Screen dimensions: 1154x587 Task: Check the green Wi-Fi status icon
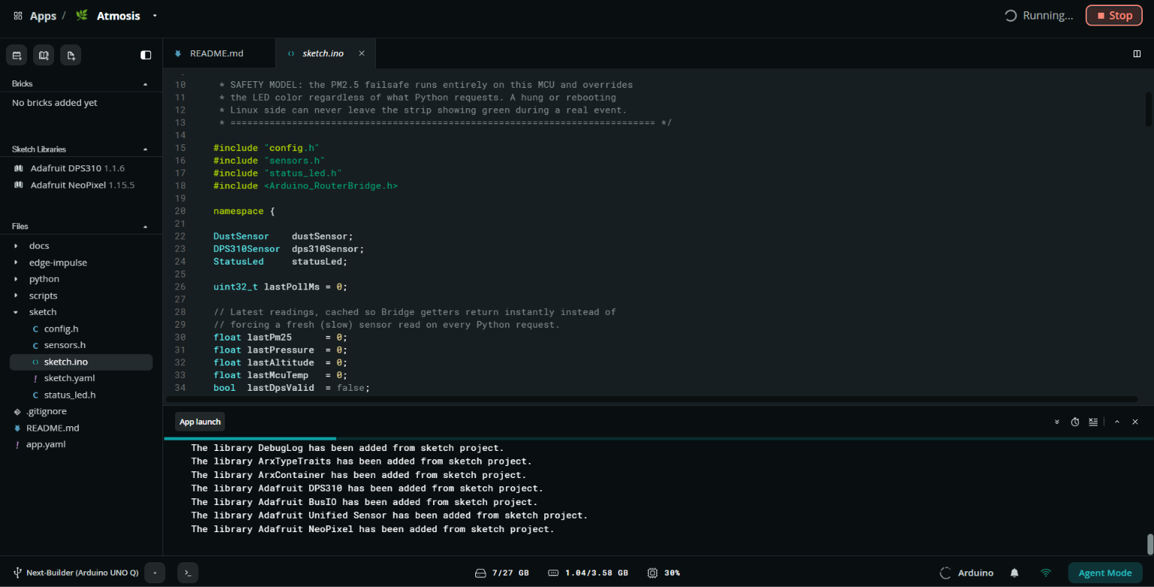point(1046,573)
